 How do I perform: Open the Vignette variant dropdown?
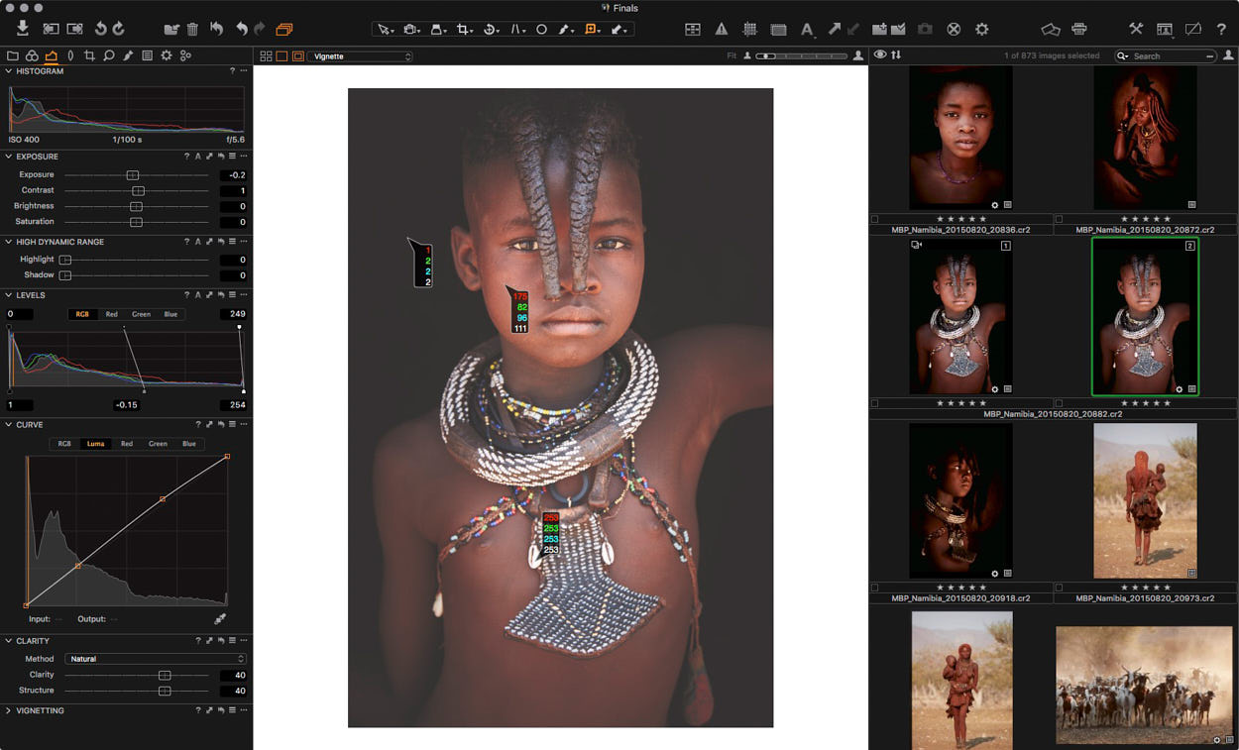[x=359, y=56]
